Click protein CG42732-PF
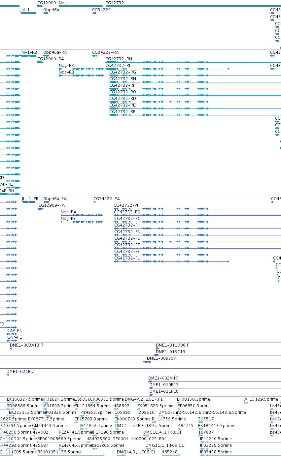This screenshot has width=281, height=457. [x=127, y=251]
